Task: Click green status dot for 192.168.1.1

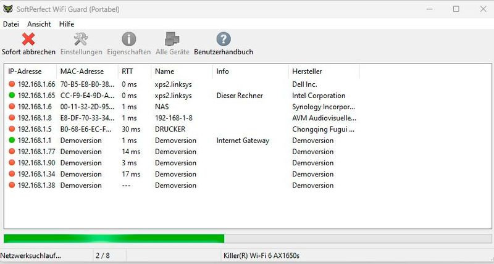Action: pyautogui.click(x=12, y=140)
